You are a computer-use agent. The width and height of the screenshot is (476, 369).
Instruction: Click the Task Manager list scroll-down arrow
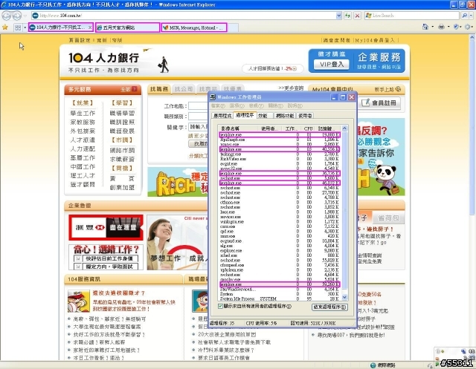(x=344, y=298)
